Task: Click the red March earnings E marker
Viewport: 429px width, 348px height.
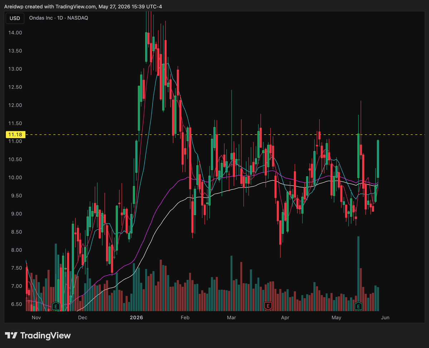Action: pos(268,306)
